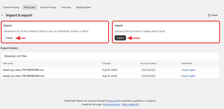The width and height of the screenshot is (224, 109).
Task: Export again for file ending 462595.csv
Action: [x=188, y=76]
